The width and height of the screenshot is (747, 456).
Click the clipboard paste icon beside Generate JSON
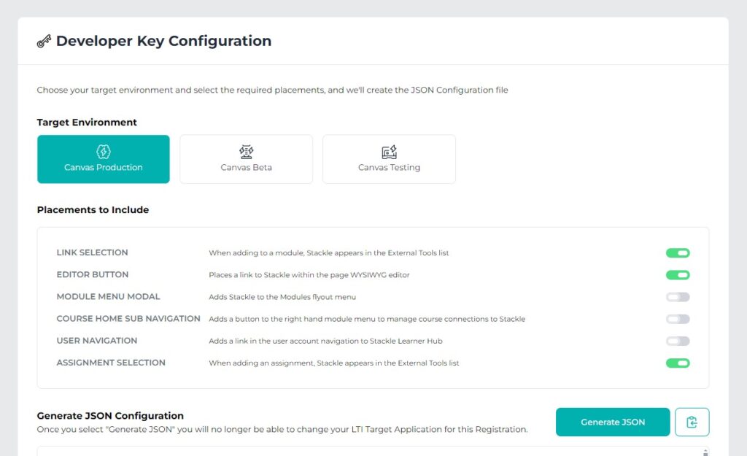[692, 422]
